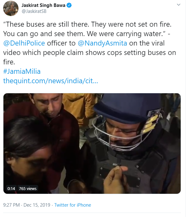Open the @DelhiPolice mention
The height and width of the screenshot is (217, 186).
pos(24,43)
